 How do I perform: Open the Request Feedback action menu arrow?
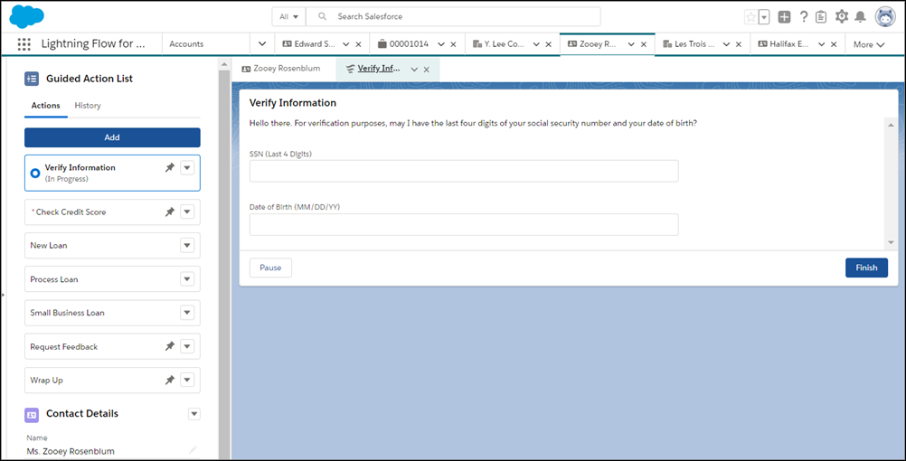pyautogui.click(x=187, y=346)
